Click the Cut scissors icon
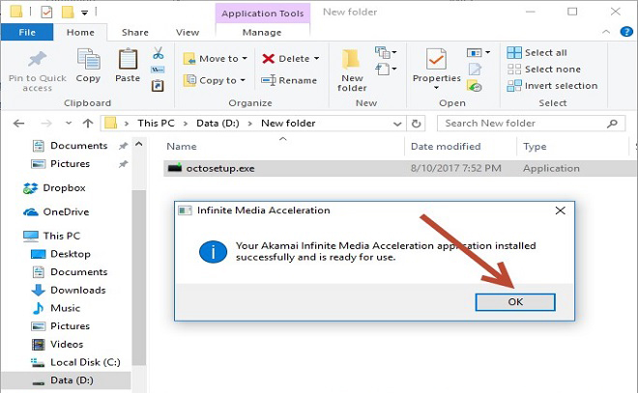 pos(159,53)
